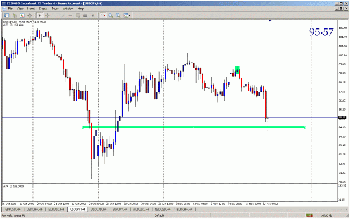The width and height of the screenshot is (350, 219).
Task: Open the Window menu
Action: (68, 9)
